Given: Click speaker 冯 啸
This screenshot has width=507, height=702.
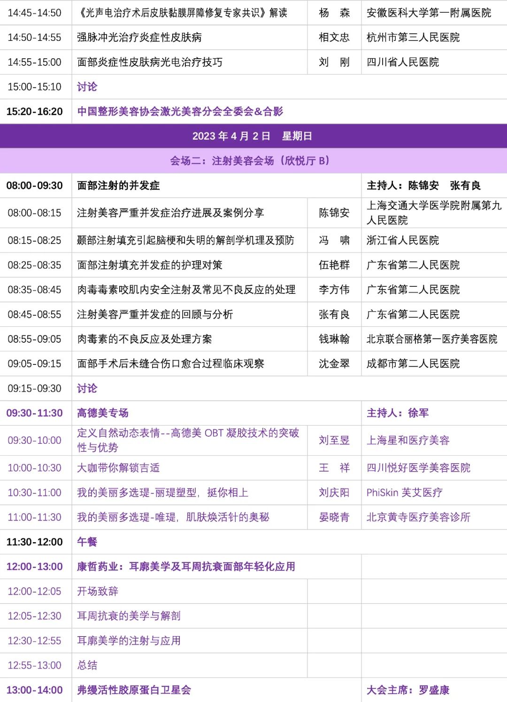Looking at the screenshot, I should [334, 240].
